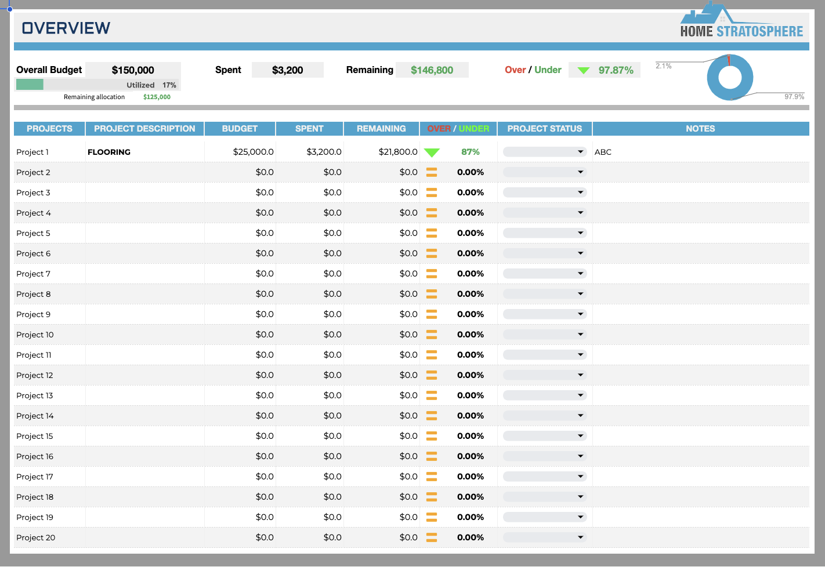
Task: Select the Project 12 name cell
Action: (49, 375)
